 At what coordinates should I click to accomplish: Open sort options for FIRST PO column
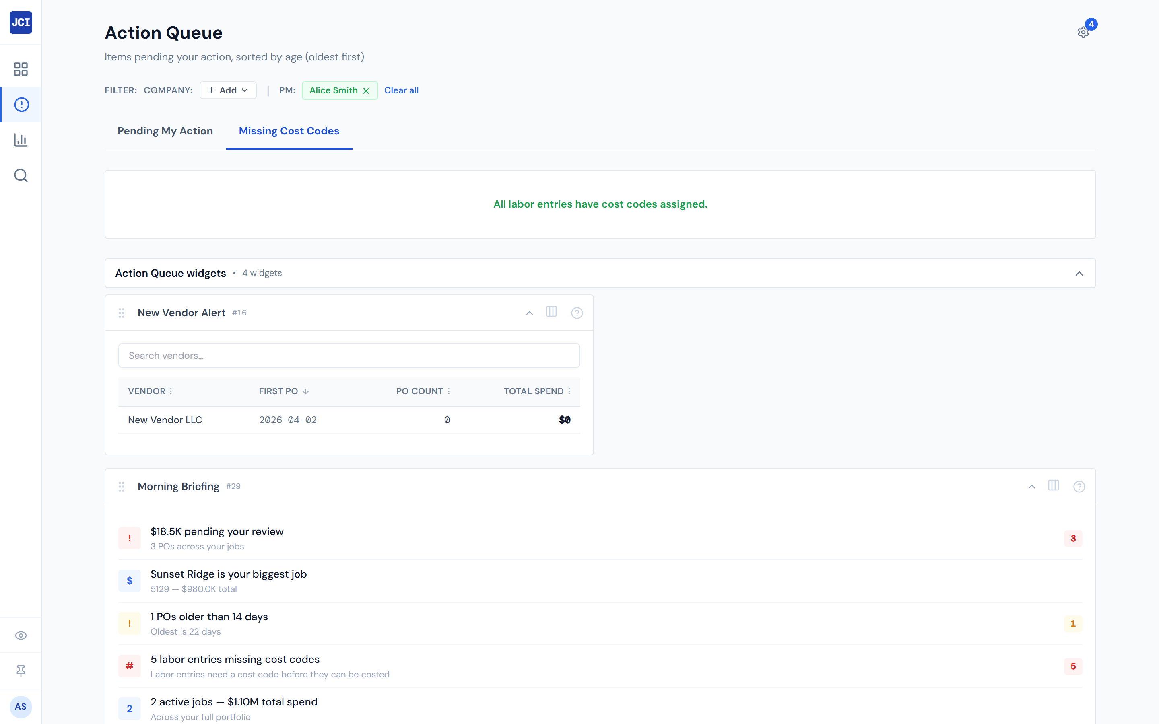[x=306, y=391]
